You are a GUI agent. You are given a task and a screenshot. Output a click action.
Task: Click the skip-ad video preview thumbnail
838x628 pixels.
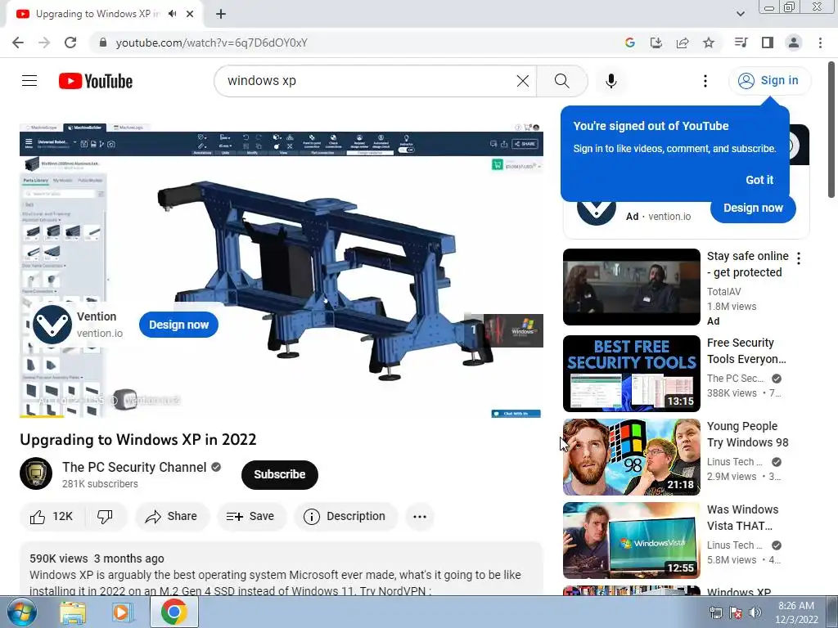[513, 330]
